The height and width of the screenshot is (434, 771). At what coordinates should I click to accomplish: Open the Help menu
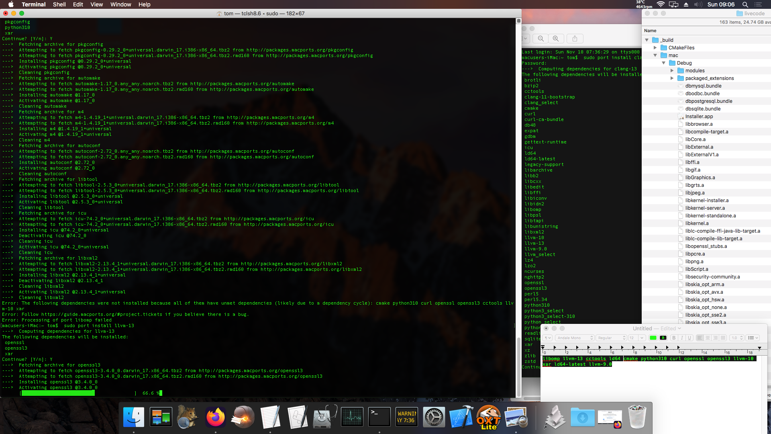coord(144,4)
